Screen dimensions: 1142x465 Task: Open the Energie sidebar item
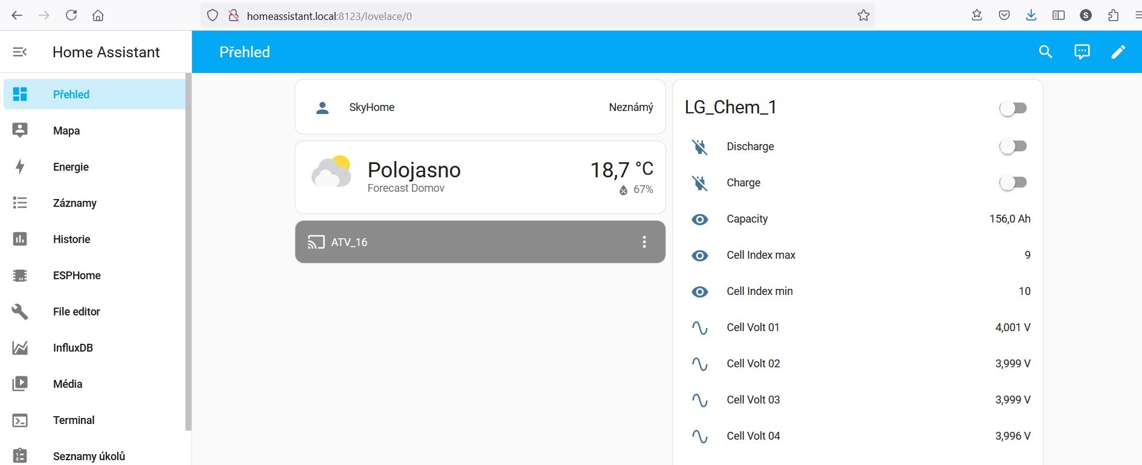(71, 167)
